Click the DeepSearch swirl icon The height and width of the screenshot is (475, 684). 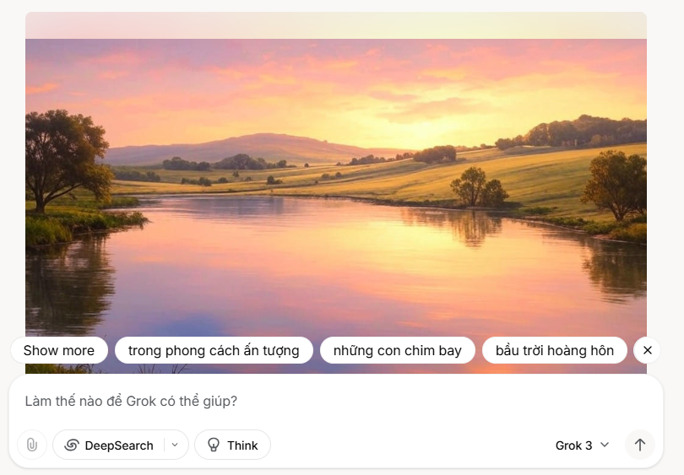click(x=72, y=445)
